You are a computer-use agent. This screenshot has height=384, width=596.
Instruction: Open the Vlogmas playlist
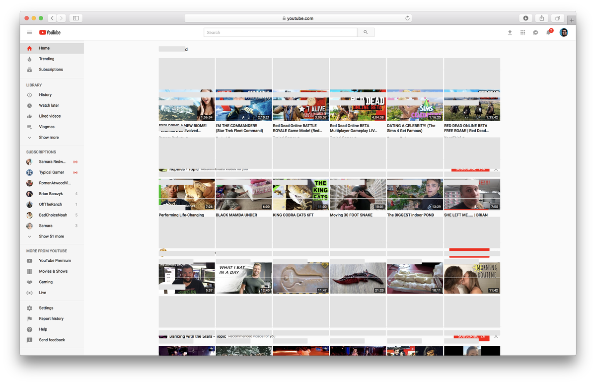coord(52,127)
